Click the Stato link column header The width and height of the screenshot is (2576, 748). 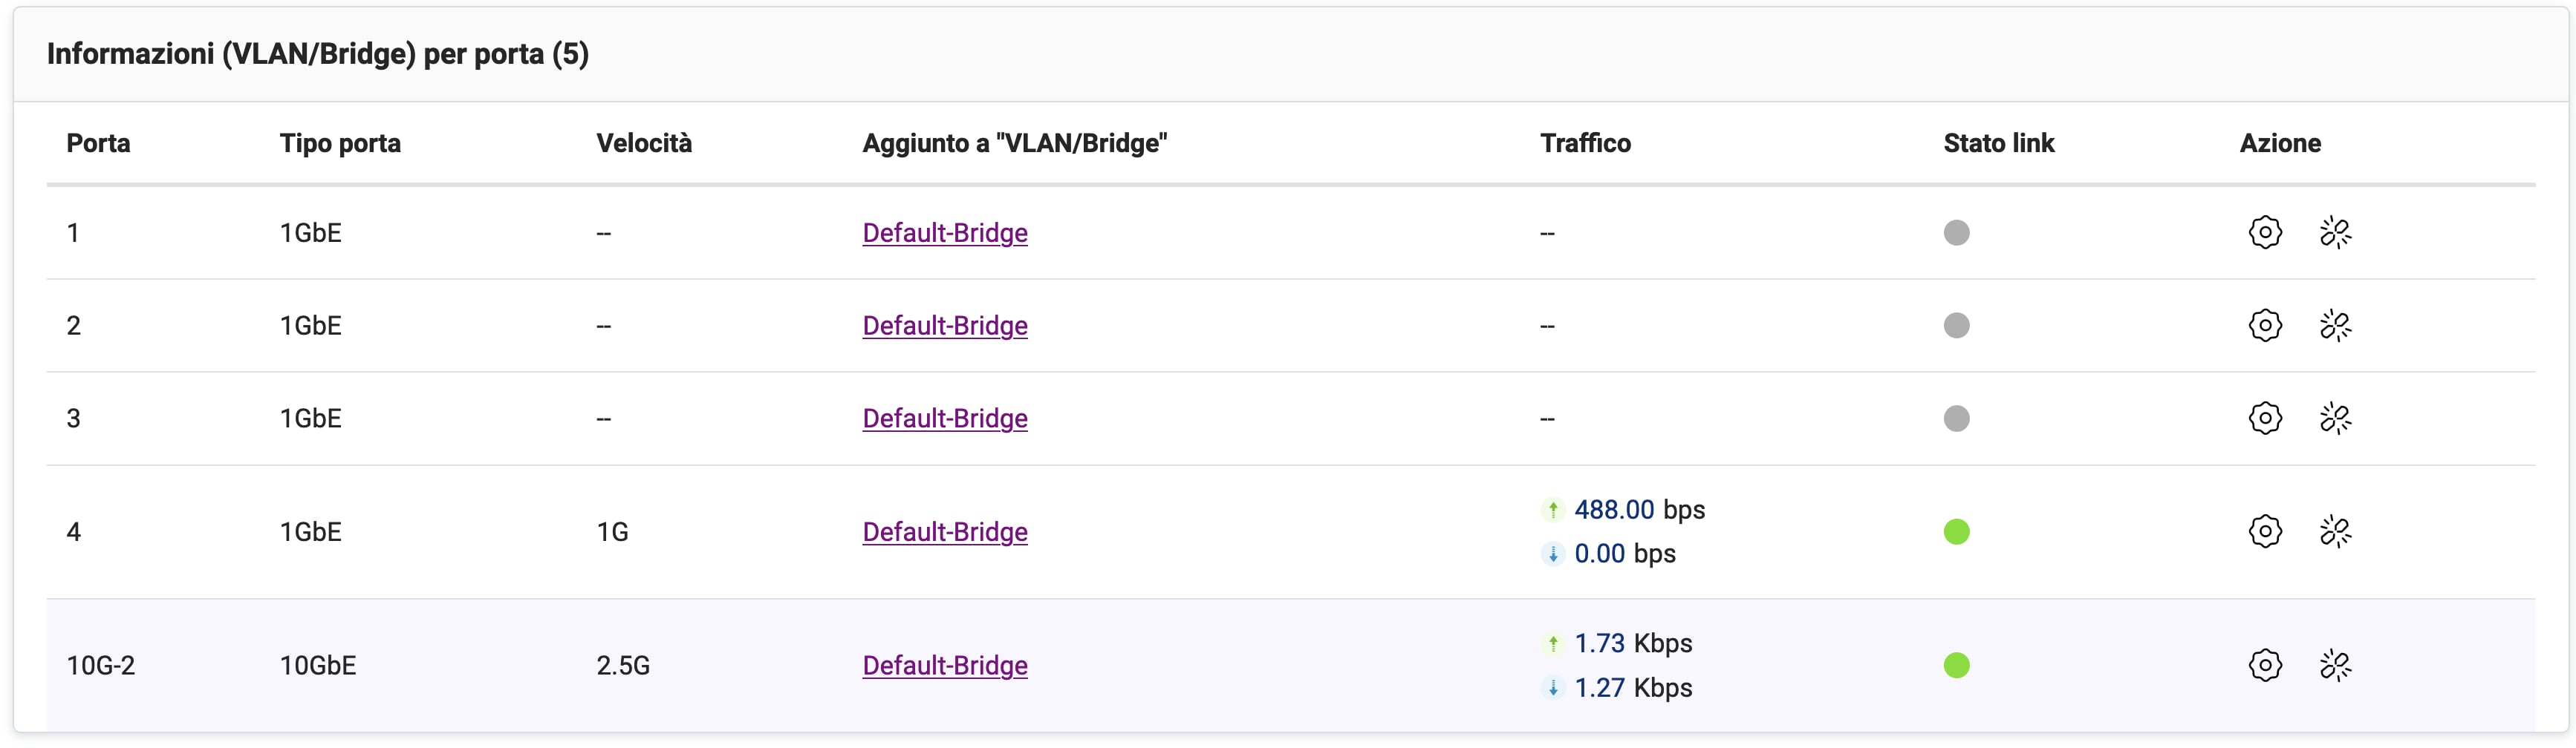[x=1998, y=142]
